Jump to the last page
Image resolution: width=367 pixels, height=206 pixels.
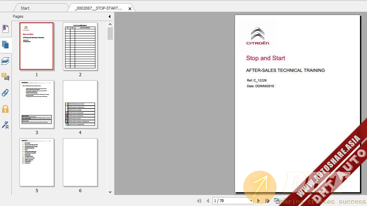coord(267,201)
